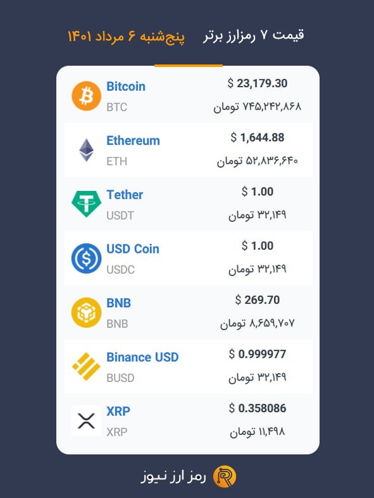Click the yellow BNB logo icon
374x498 pixels.
[86, 313]
